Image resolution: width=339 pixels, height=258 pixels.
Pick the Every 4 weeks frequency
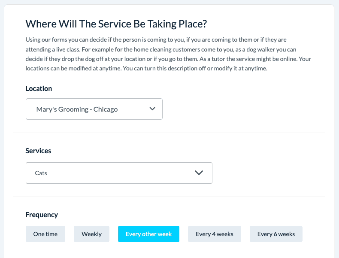[x=215, y=234]
